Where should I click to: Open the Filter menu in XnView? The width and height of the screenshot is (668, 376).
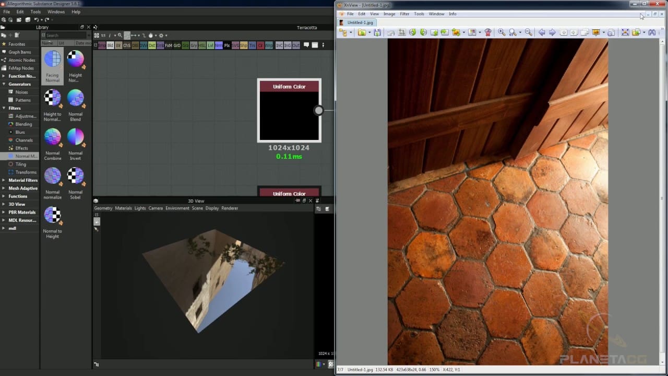[x=404, y=14]
